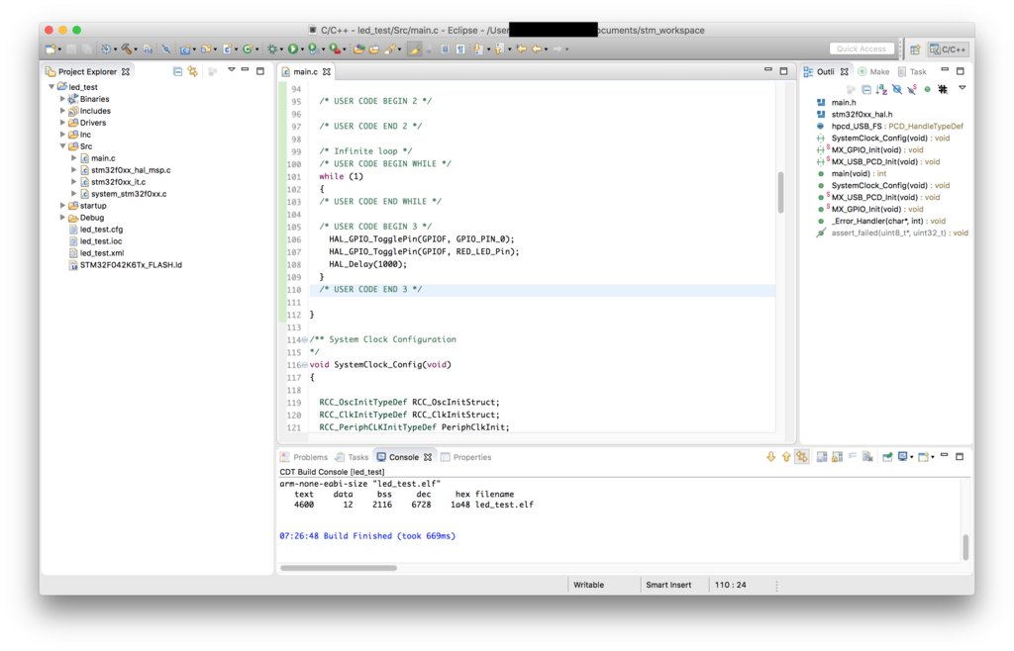The height and width of the screenshot is (651, 1014).
Task: Select STM32F042K6Tx_FLASH.ld file
Action: [131, 265]
